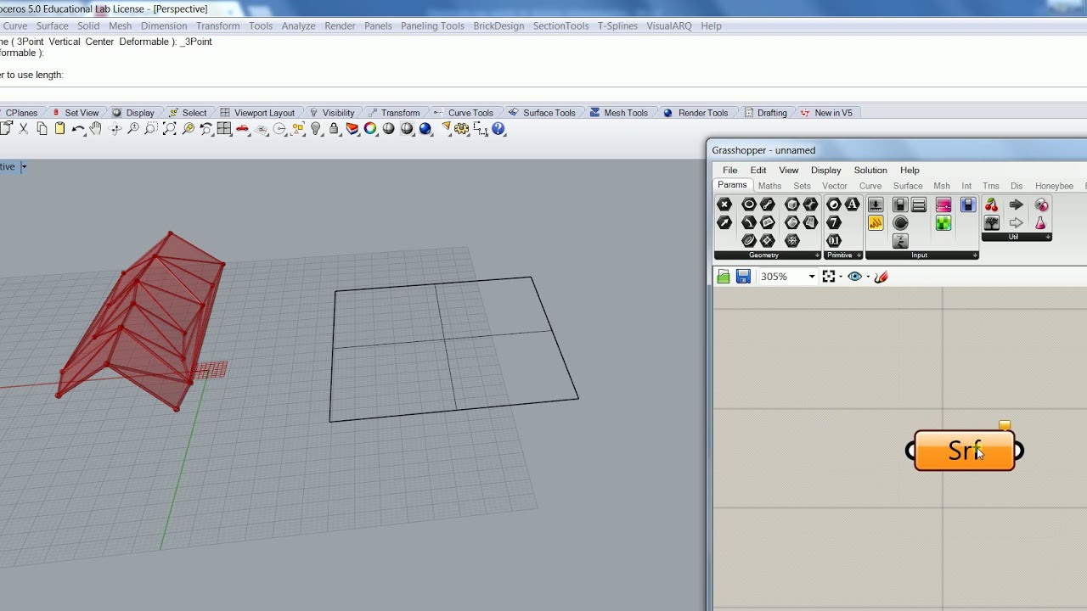The width and height of the screenshot is (1087, 611).
Task: Switch to Mesh Tools toolbar tab
Action: pyautogui.click(x=618, y=113)
